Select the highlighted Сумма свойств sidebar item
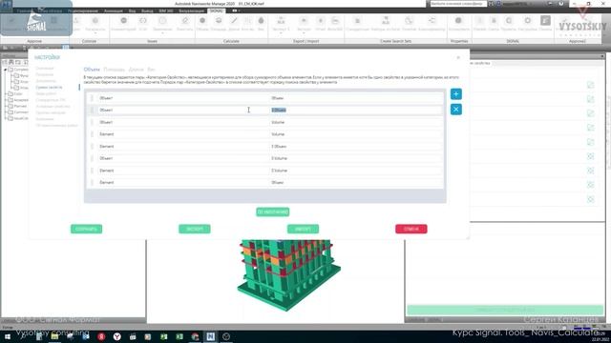Viewport: 611px width, 343px height. click(49, 88)
